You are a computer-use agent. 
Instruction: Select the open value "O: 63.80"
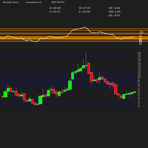(x=55, y=8)
